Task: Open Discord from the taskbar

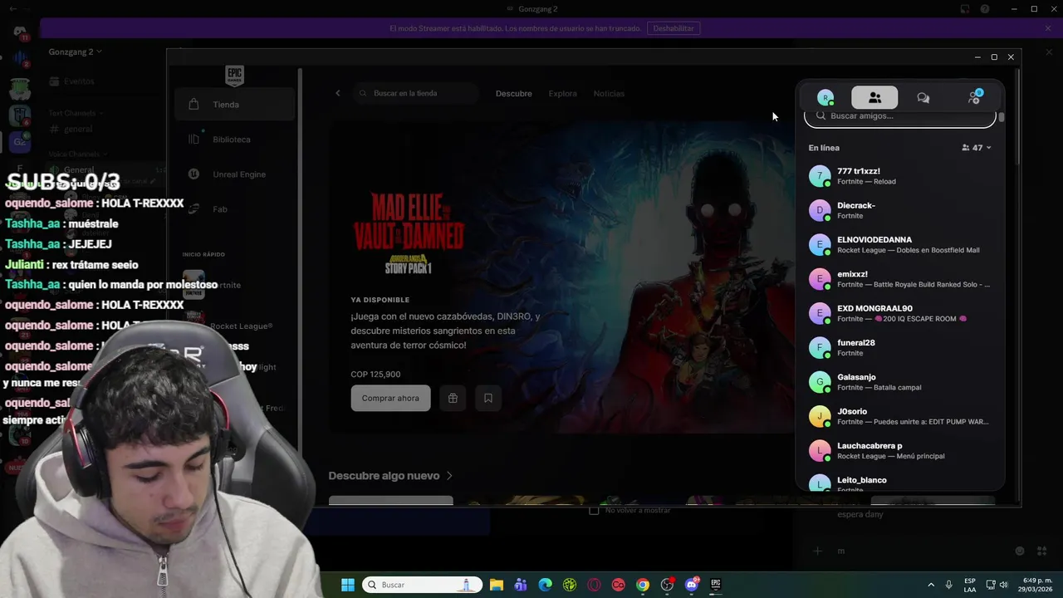Action: click(x=692, y=585)
